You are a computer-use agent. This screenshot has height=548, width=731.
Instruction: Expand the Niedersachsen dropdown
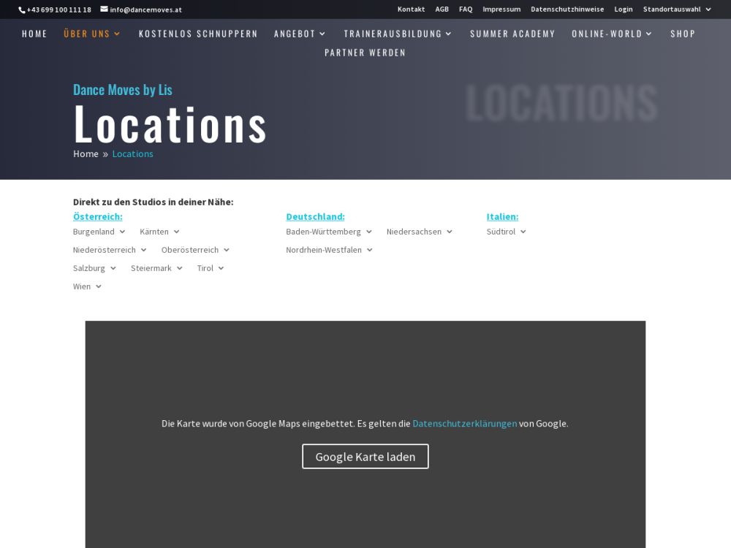[x=419, y=232]
